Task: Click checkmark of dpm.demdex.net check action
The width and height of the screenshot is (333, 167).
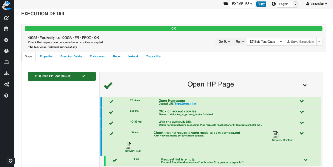Action: tap(111, 134)
